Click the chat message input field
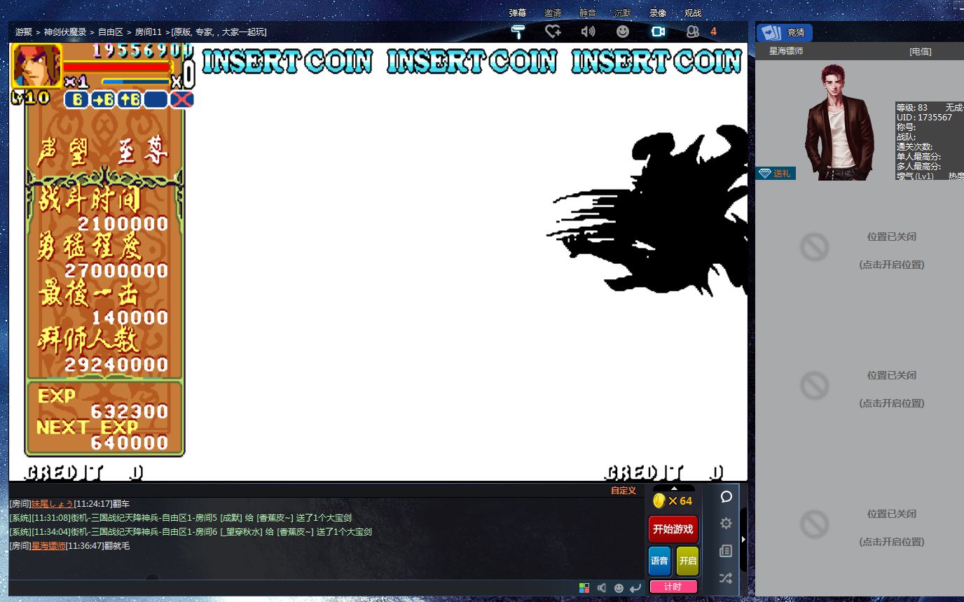 [x=293, y=588]
